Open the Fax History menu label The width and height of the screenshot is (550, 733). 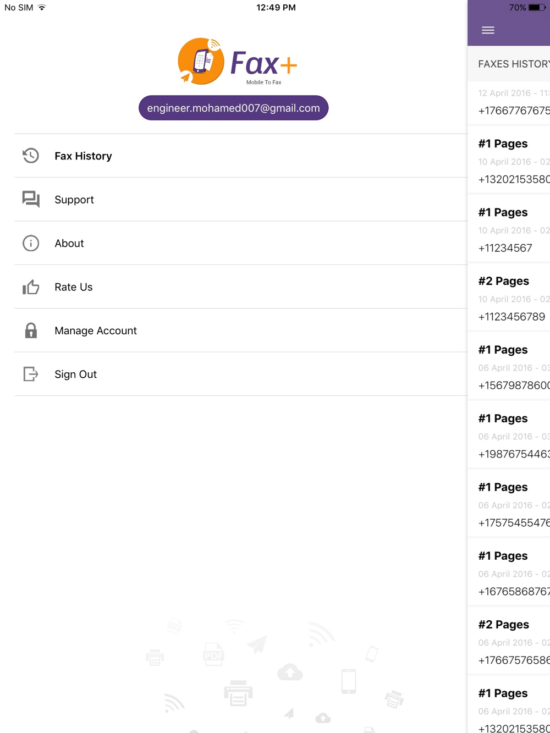83,156
